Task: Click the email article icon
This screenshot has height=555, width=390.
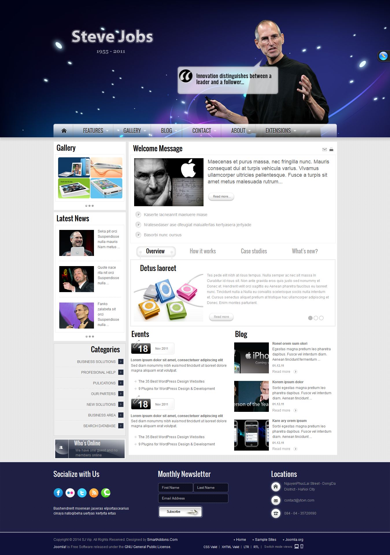Action: [324, 150]
